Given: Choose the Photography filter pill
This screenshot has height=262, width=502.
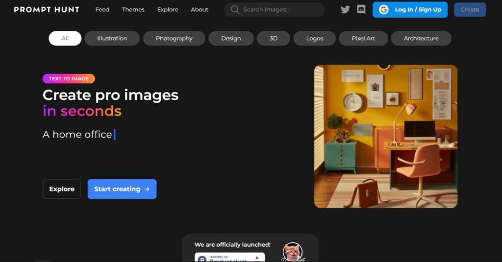Looking at the screenshot, I should tap(174, 38).
